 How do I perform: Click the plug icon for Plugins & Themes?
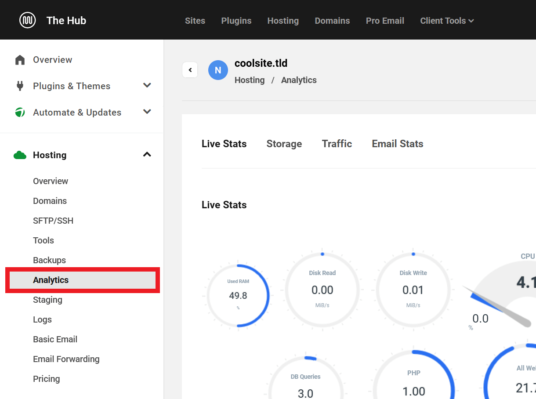pyautogui.click(x=20, y=86)
